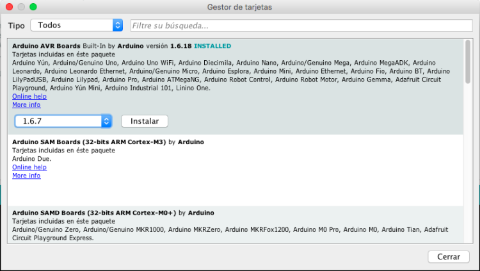Open More info for Arduino SAM Boards
The height and width of the screenshot is (271, 480).
pos(26,176)
